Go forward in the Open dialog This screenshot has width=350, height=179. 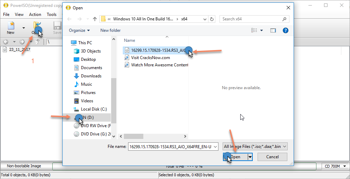80,19
